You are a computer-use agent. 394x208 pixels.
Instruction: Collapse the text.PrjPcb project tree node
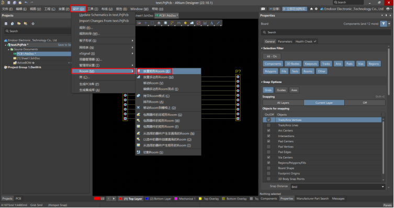[x=6, y=45]
